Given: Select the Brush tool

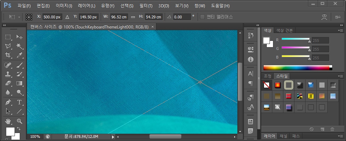Looking at the screenshot, I should tap(19, 65).
